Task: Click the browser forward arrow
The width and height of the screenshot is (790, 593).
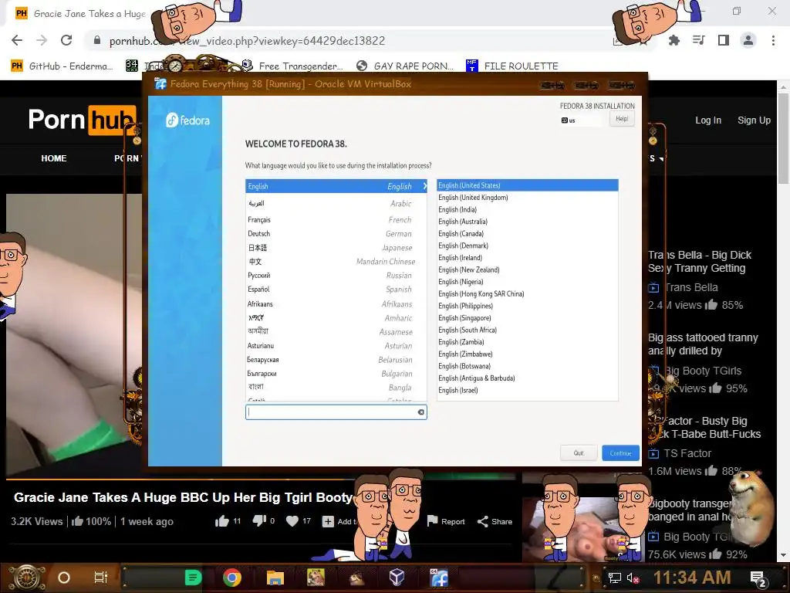Action: tap(42, 40)
